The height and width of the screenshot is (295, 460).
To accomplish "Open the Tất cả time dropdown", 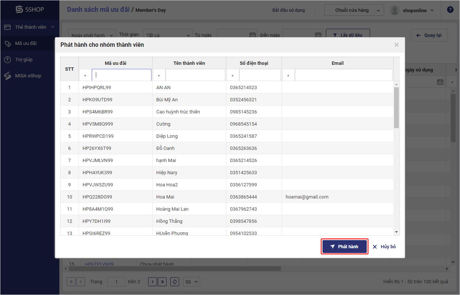I will pos(168,35).
